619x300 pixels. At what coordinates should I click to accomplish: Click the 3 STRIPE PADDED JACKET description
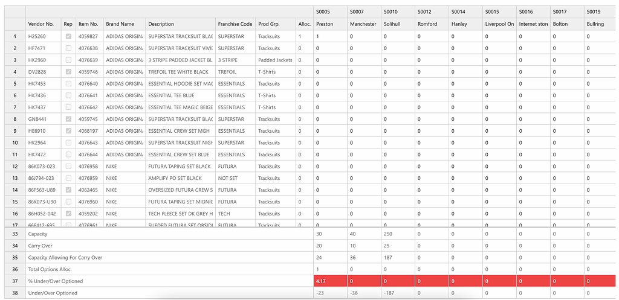click(x=180, y=60)
